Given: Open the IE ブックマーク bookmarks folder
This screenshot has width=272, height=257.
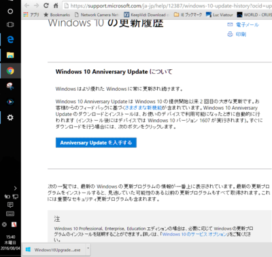Looking at the screenshot, I should click(x=188, y=15).
